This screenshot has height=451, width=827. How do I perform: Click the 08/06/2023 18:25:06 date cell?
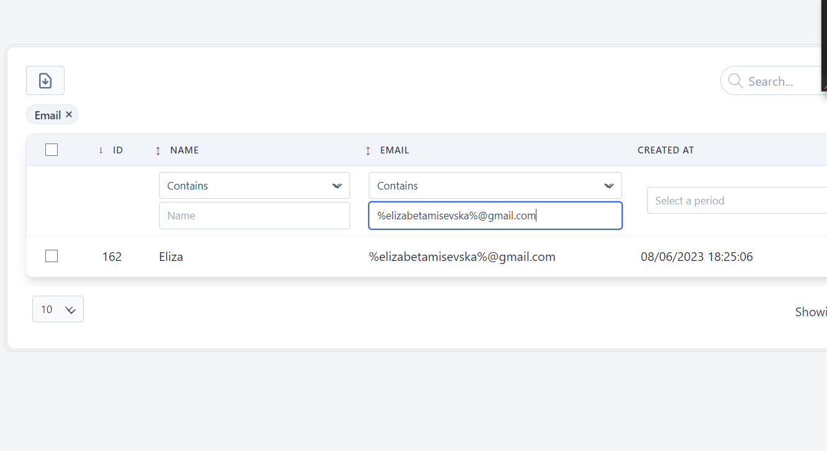coord(697,257)
